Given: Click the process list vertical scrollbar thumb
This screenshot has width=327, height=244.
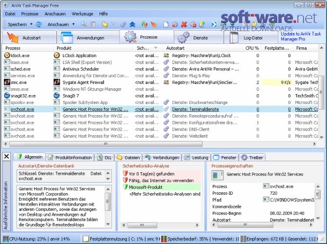Looking at the screenshot, I should 321,92.
